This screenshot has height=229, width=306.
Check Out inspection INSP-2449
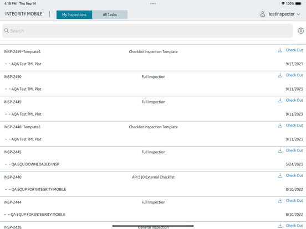294,100
